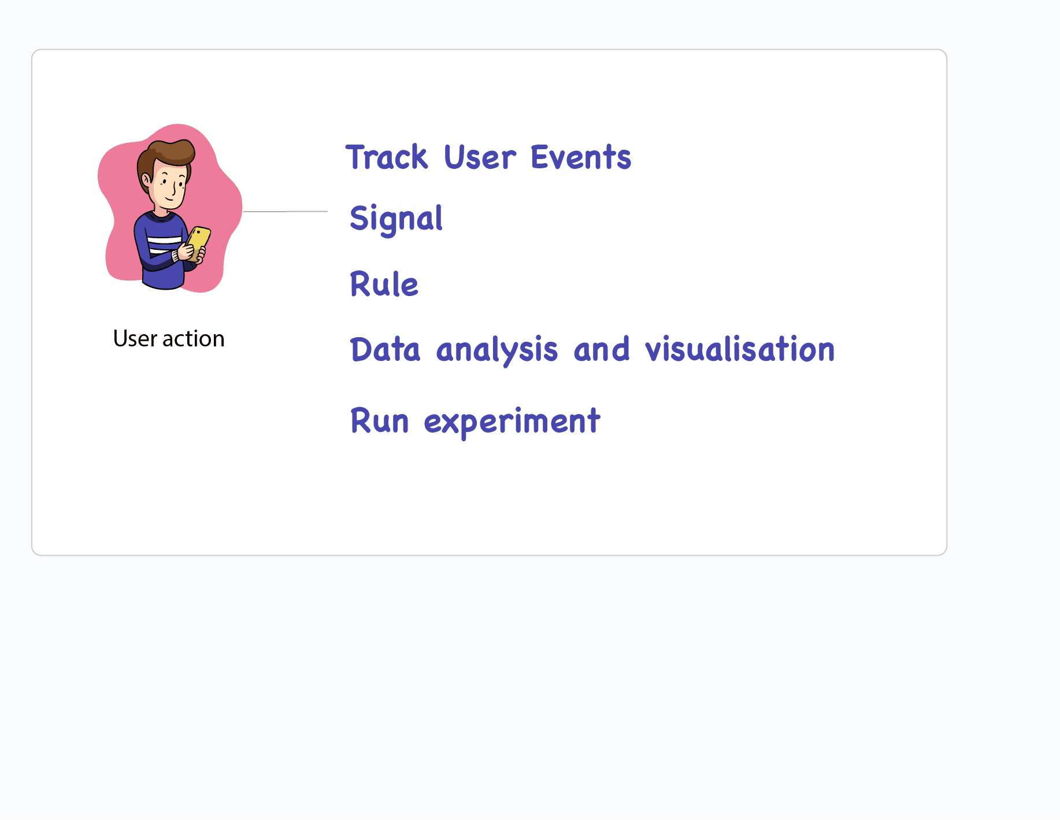The image size is (1060, 820).
Task: Open the "Track User Events" item
Action: (x=488, y=157)
